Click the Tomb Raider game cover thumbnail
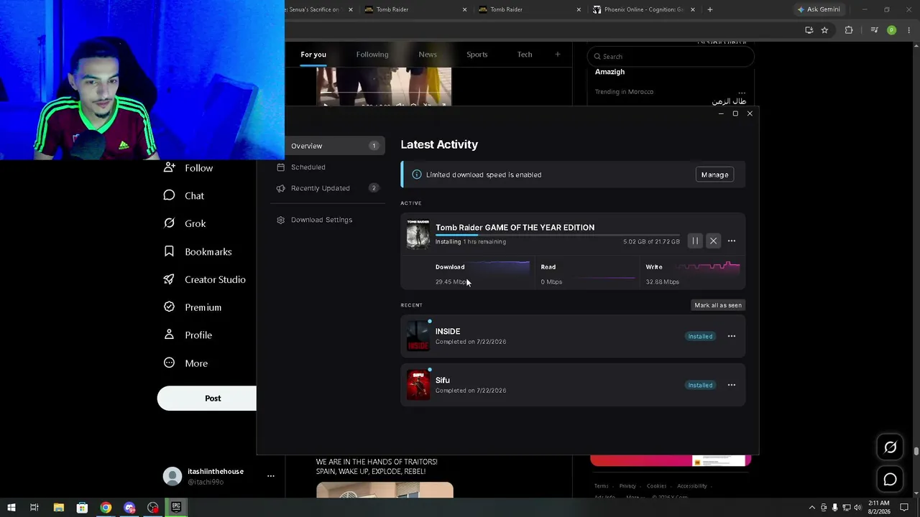 tap(418, 234)
